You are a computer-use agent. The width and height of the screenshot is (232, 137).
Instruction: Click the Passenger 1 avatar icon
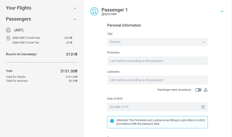[94, 11]
